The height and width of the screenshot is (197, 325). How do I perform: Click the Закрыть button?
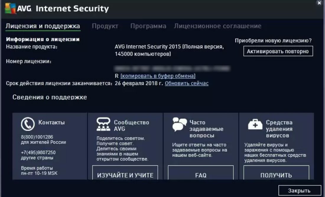(299, 191)
